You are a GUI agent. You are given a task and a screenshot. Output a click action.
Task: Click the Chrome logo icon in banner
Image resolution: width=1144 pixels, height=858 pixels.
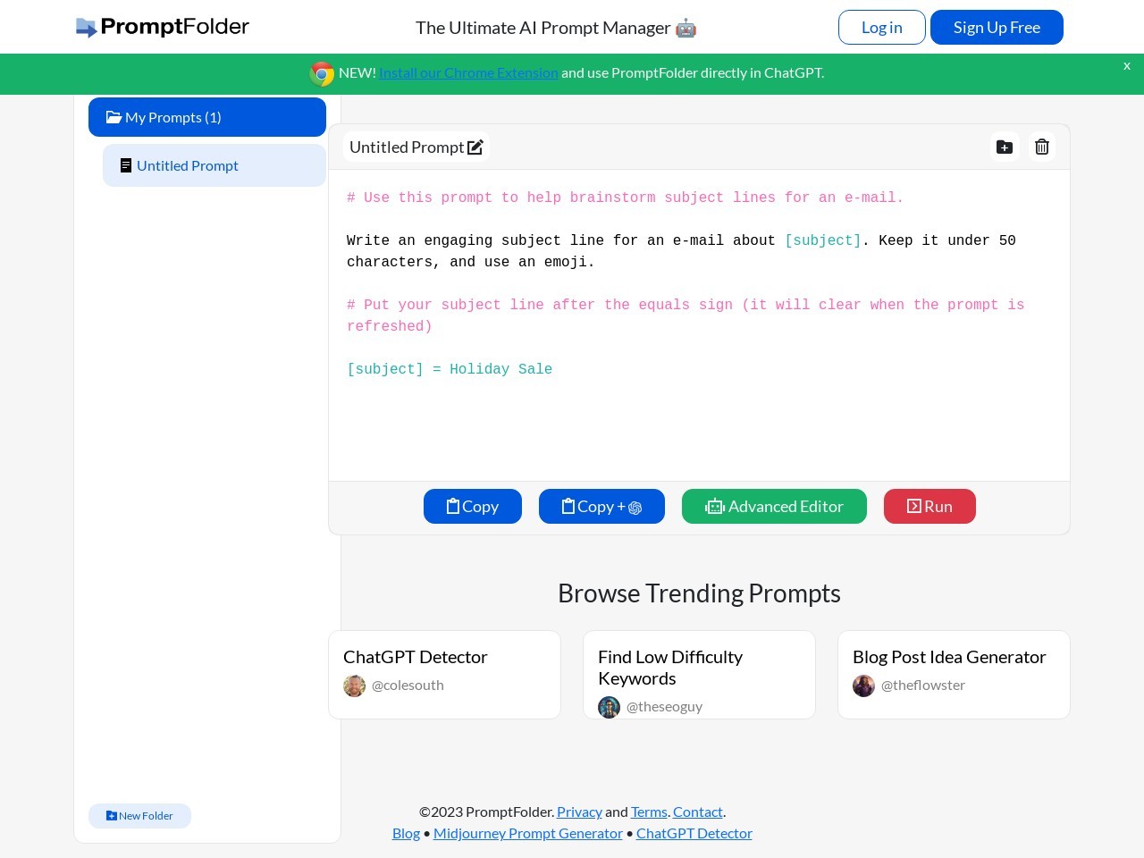322,73
